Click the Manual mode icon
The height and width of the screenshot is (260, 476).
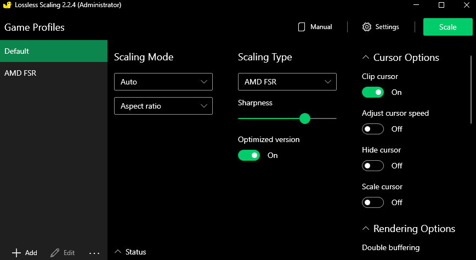tap(301, 27)
